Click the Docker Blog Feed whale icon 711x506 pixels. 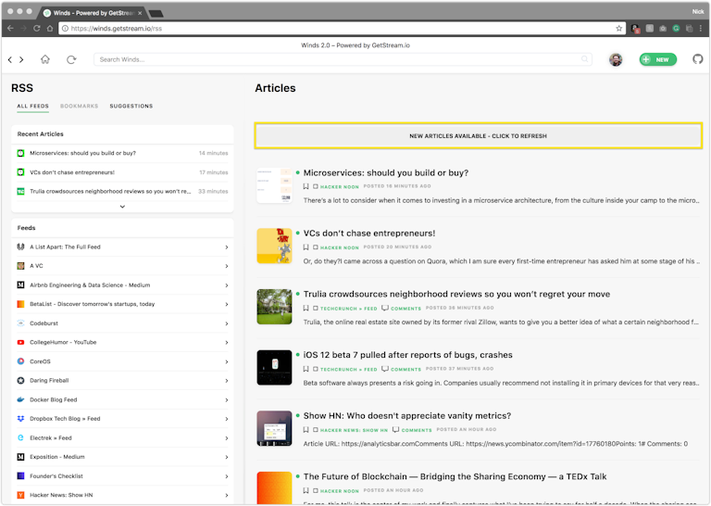20,399
